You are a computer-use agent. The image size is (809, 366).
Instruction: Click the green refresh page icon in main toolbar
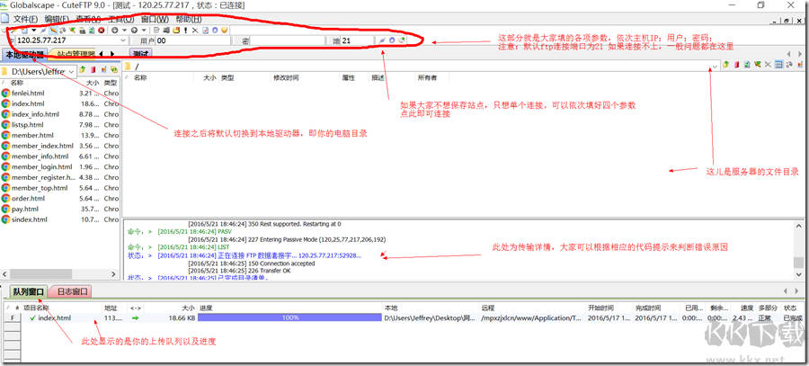coord(91,30)
